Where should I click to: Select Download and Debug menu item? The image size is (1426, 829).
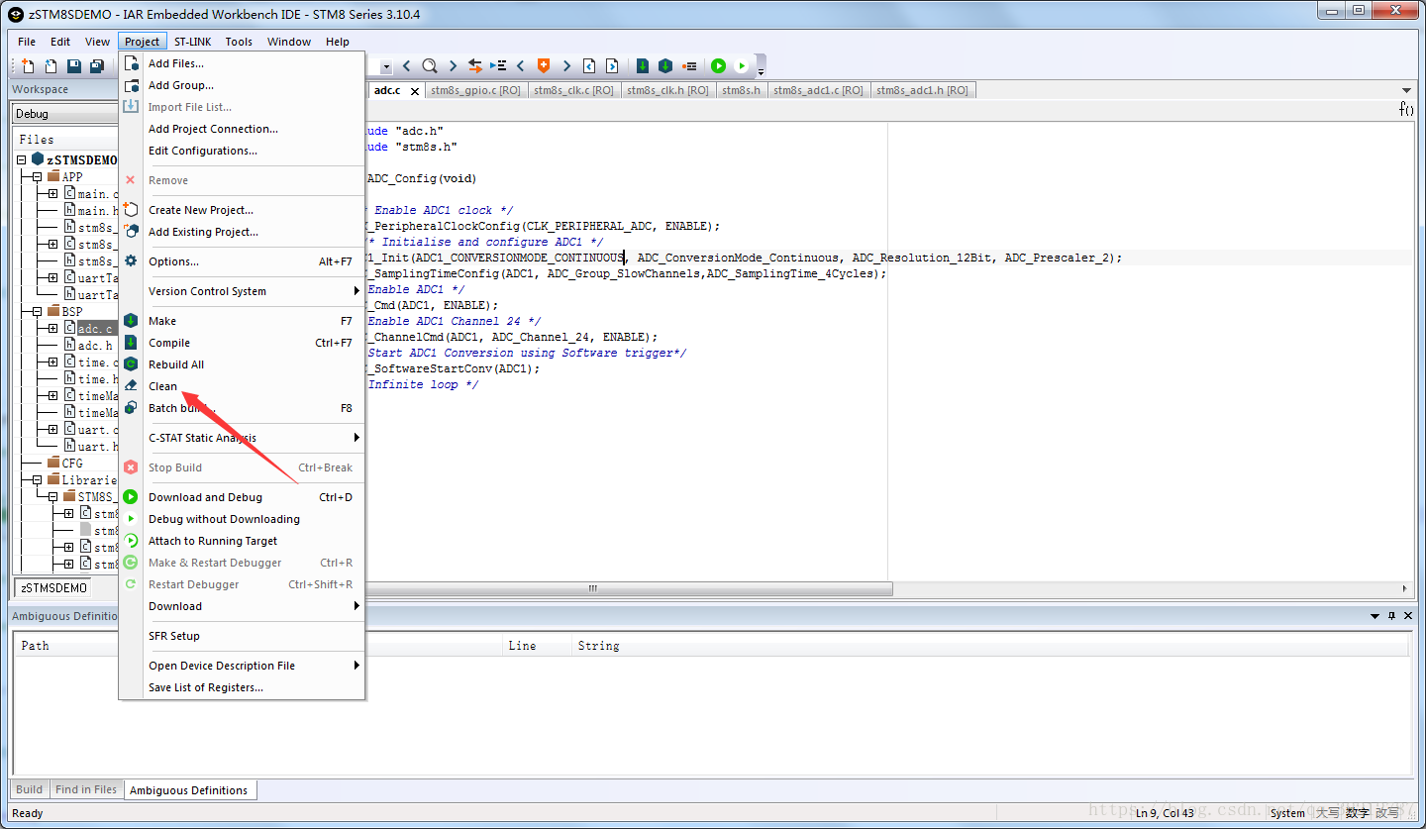(242, 497)
